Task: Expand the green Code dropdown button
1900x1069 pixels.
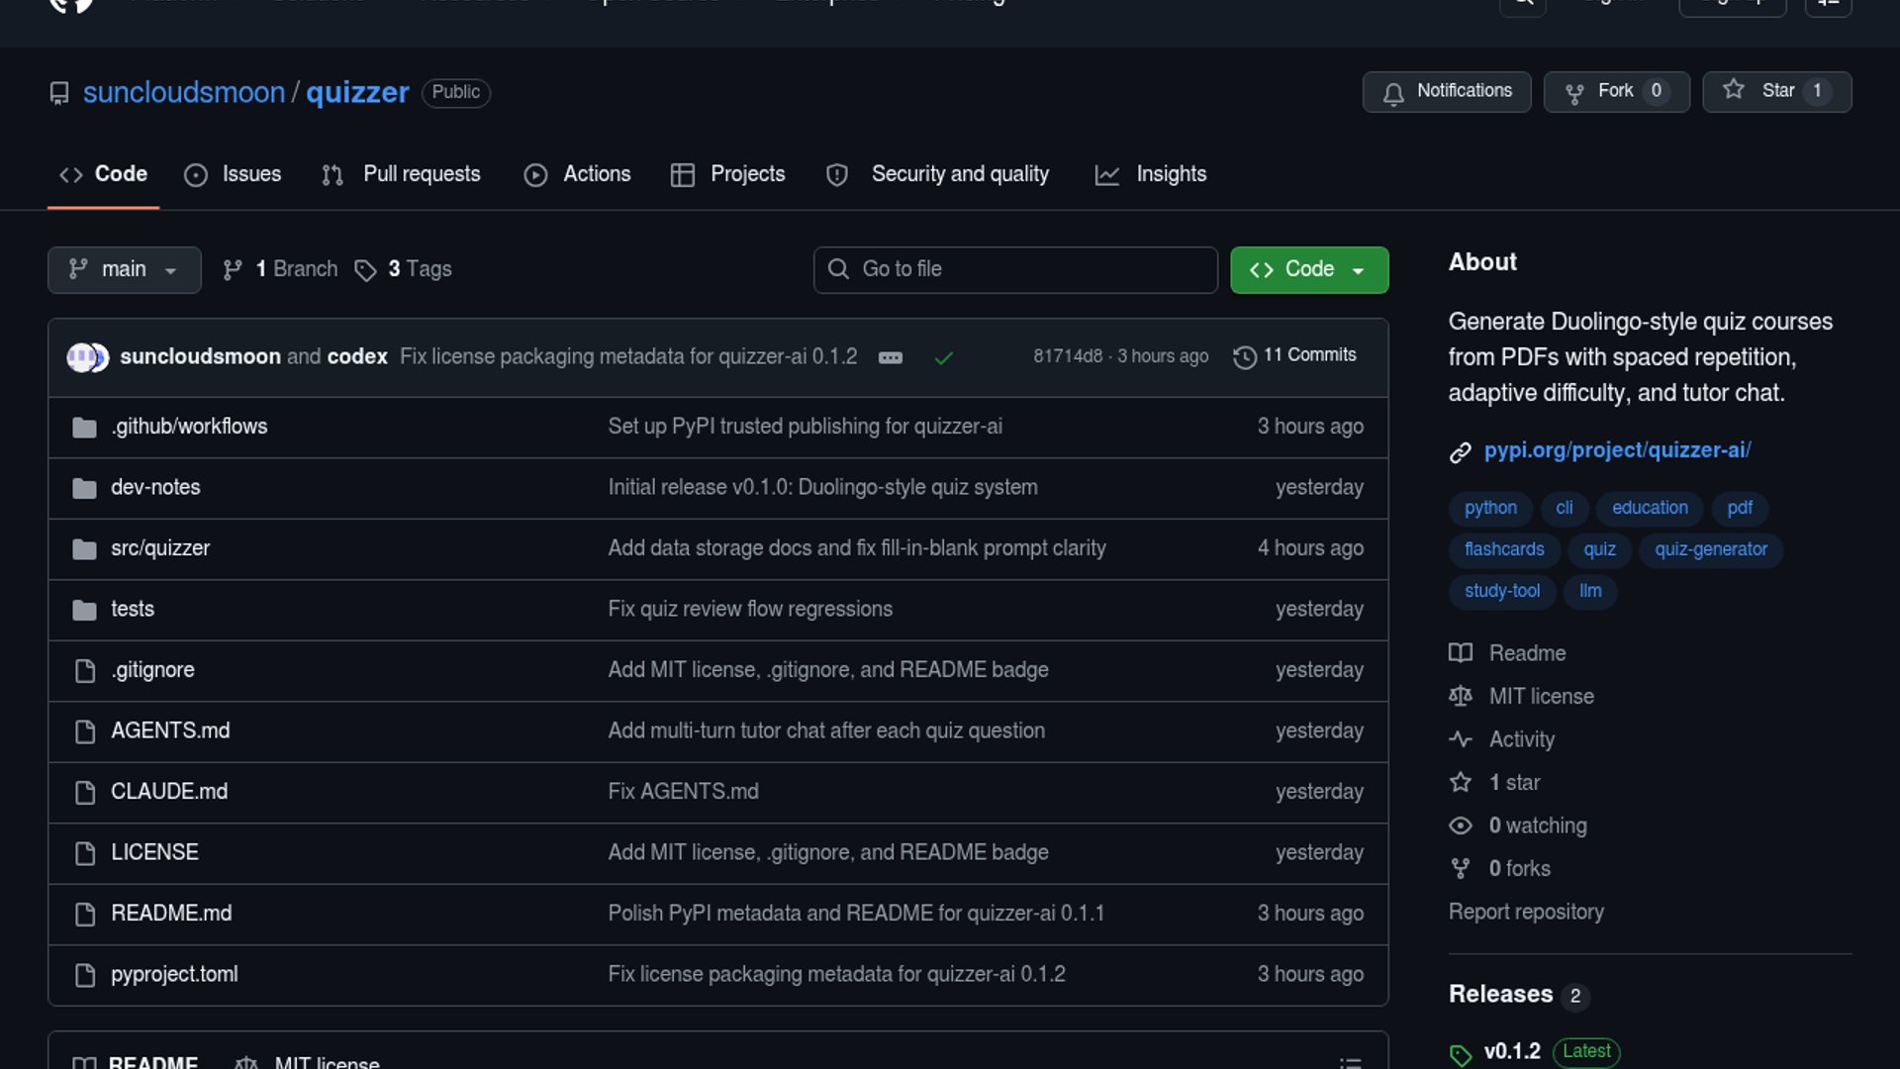Action: coord(1308,269)
